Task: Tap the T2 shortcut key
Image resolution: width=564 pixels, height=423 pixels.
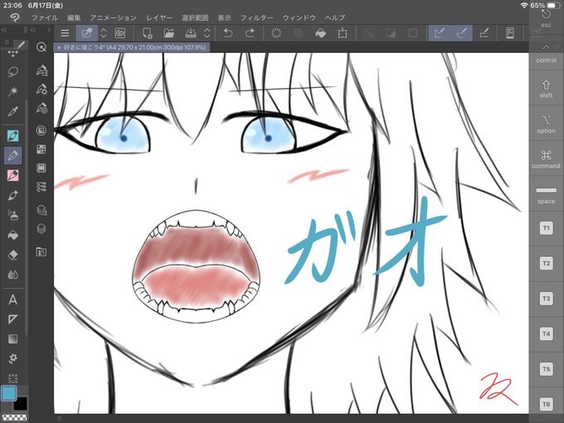Action: pos(546,263)
